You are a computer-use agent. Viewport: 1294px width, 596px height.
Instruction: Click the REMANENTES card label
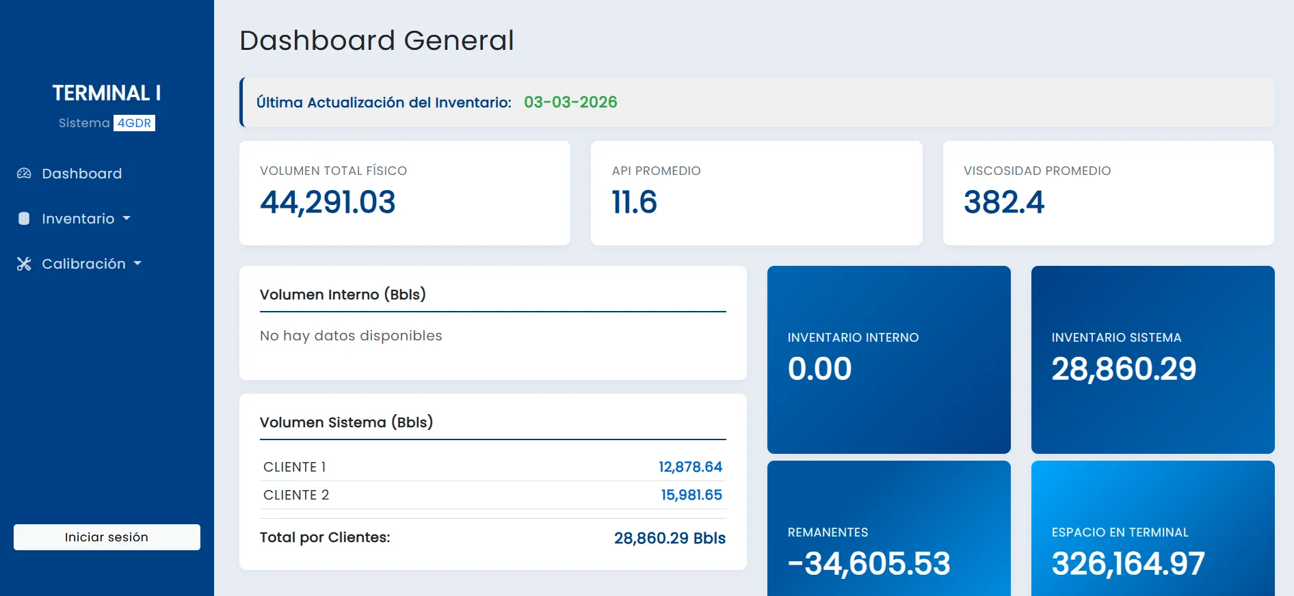(828, 532)
